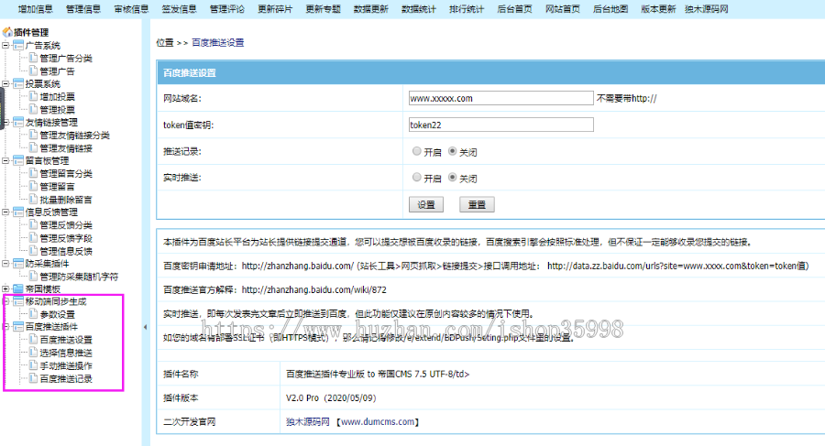
Task: Open 管理反馈分类 tree item
Action: pos(66,225)
